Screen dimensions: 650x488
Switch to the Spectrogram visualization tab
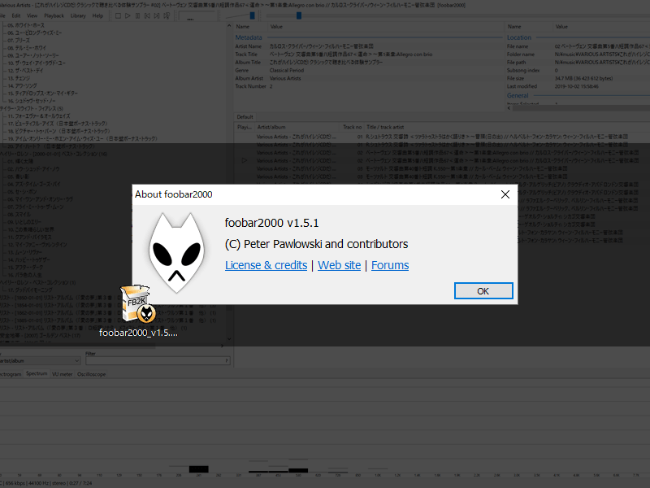10,373
